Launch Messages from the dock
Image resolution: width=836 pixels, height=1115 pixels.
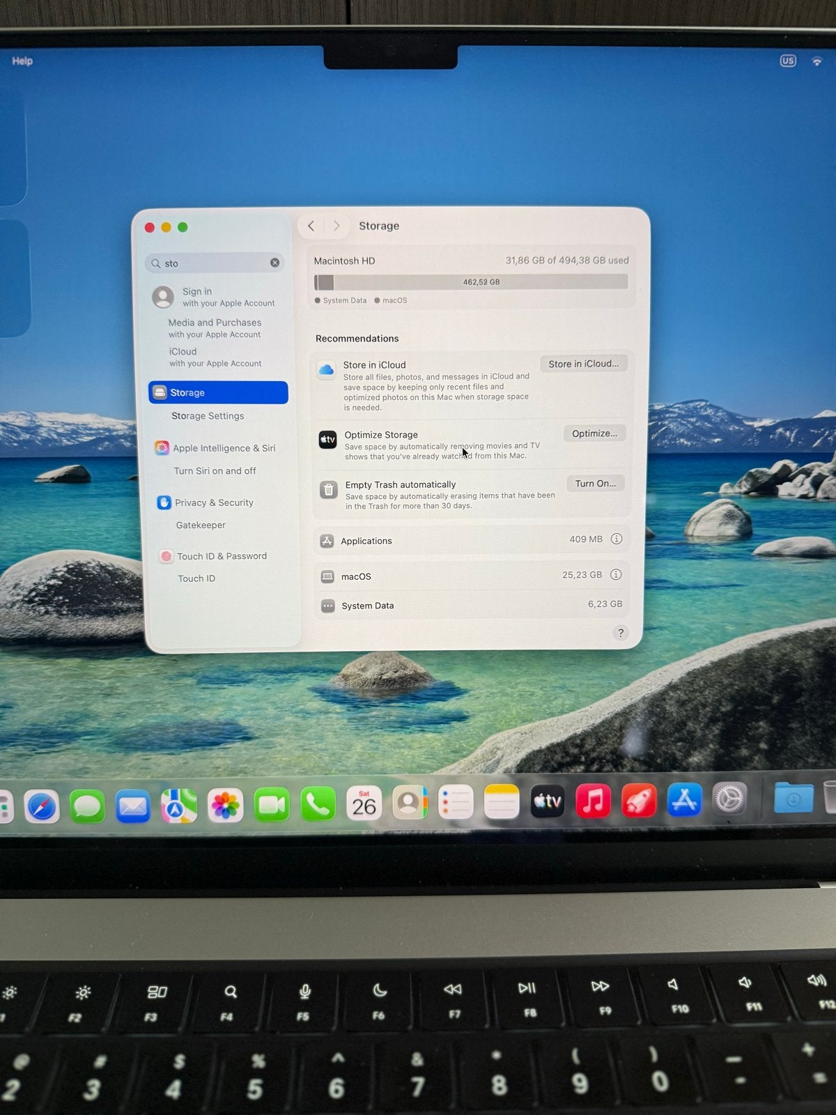pyautogui.click(x=88, y=807)
